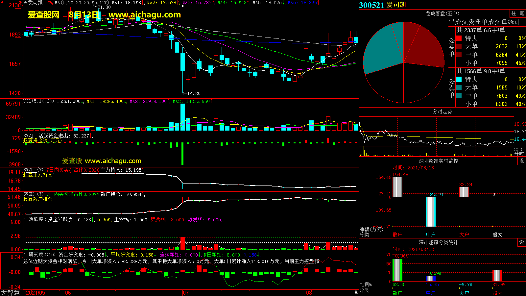The height and width of the screenshot is (296, 526).
Task: Click the white asterisk marker near MA3
Action: pos(182,6)
